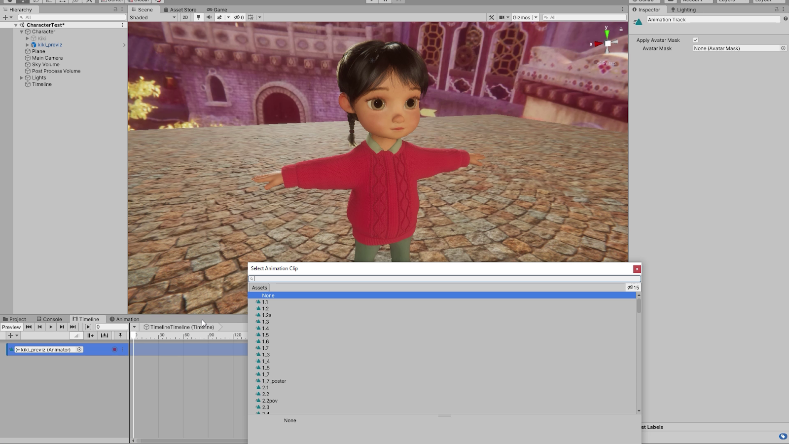The height and width of the screenshot is (444, 789).
Task: Click the tools icon left of the camera button
Action: pyautogui.click(x=492, y=17)
